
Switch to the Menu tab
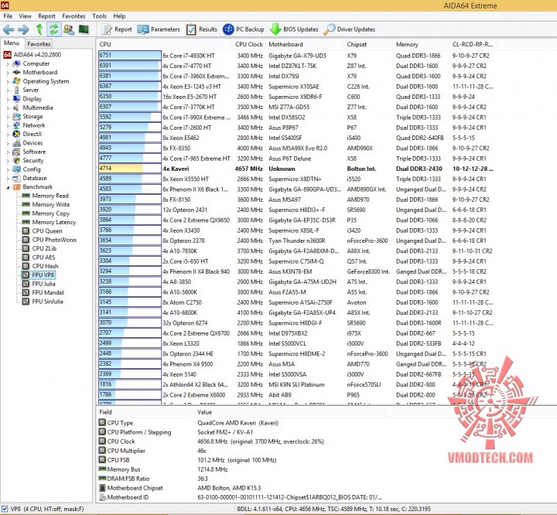pos(12,43)
